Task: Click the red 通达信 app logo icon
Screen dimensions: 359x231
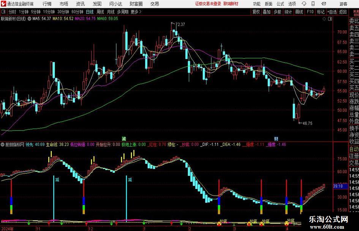Action: pos(3,4)
